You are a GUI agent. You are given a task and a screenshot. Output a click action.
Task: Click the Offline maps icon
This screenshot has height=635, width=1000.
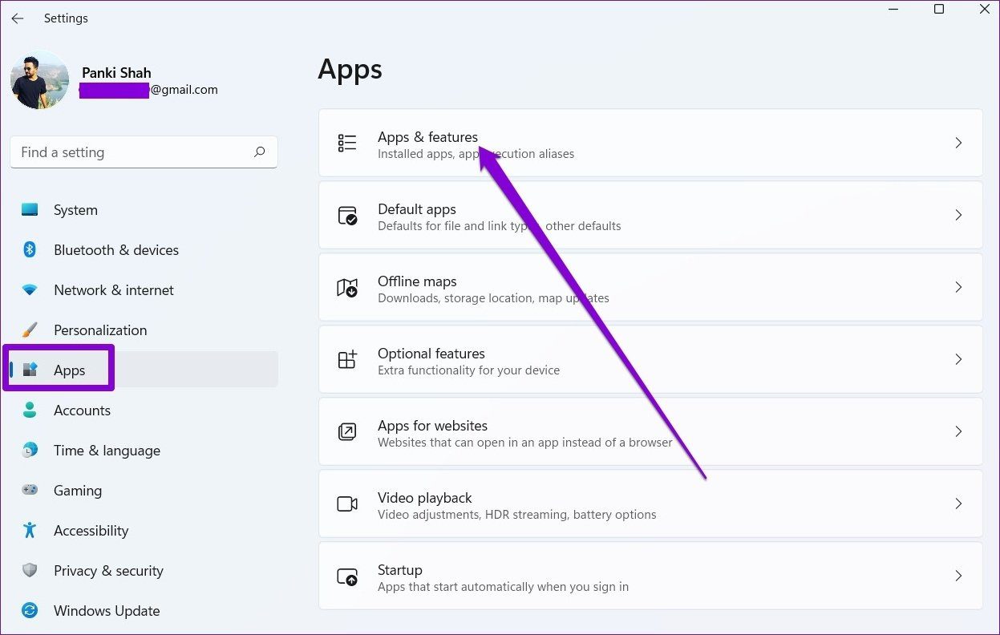347,287
